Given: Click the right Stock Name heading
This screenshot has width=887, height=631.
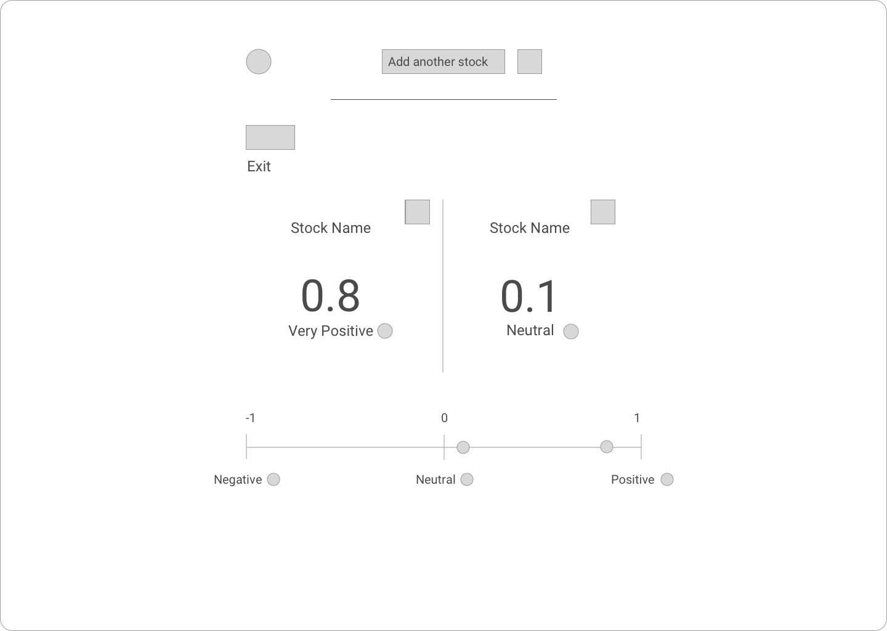Looking at the screenshot, I should point(530,228).
